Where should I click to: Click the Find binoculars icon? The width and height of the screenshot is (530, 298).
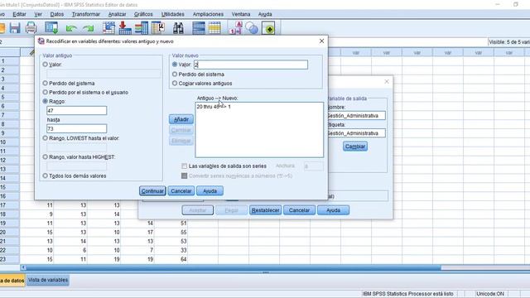(x=178, y=28)
